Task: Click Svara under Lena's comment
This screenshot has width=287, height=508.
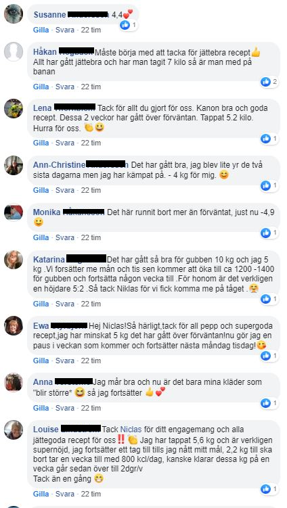Action: tap(65, 143)
